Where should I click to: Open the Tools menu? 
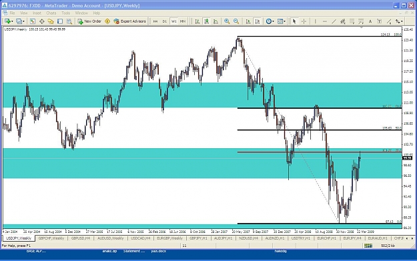tap(65, 13)
